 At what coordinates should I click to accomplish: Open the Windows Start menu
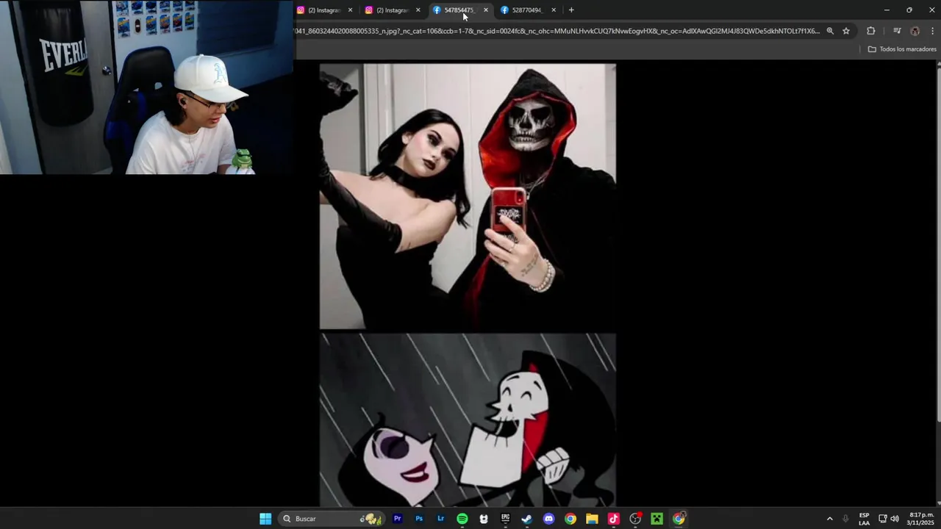(x=265, y=519)
